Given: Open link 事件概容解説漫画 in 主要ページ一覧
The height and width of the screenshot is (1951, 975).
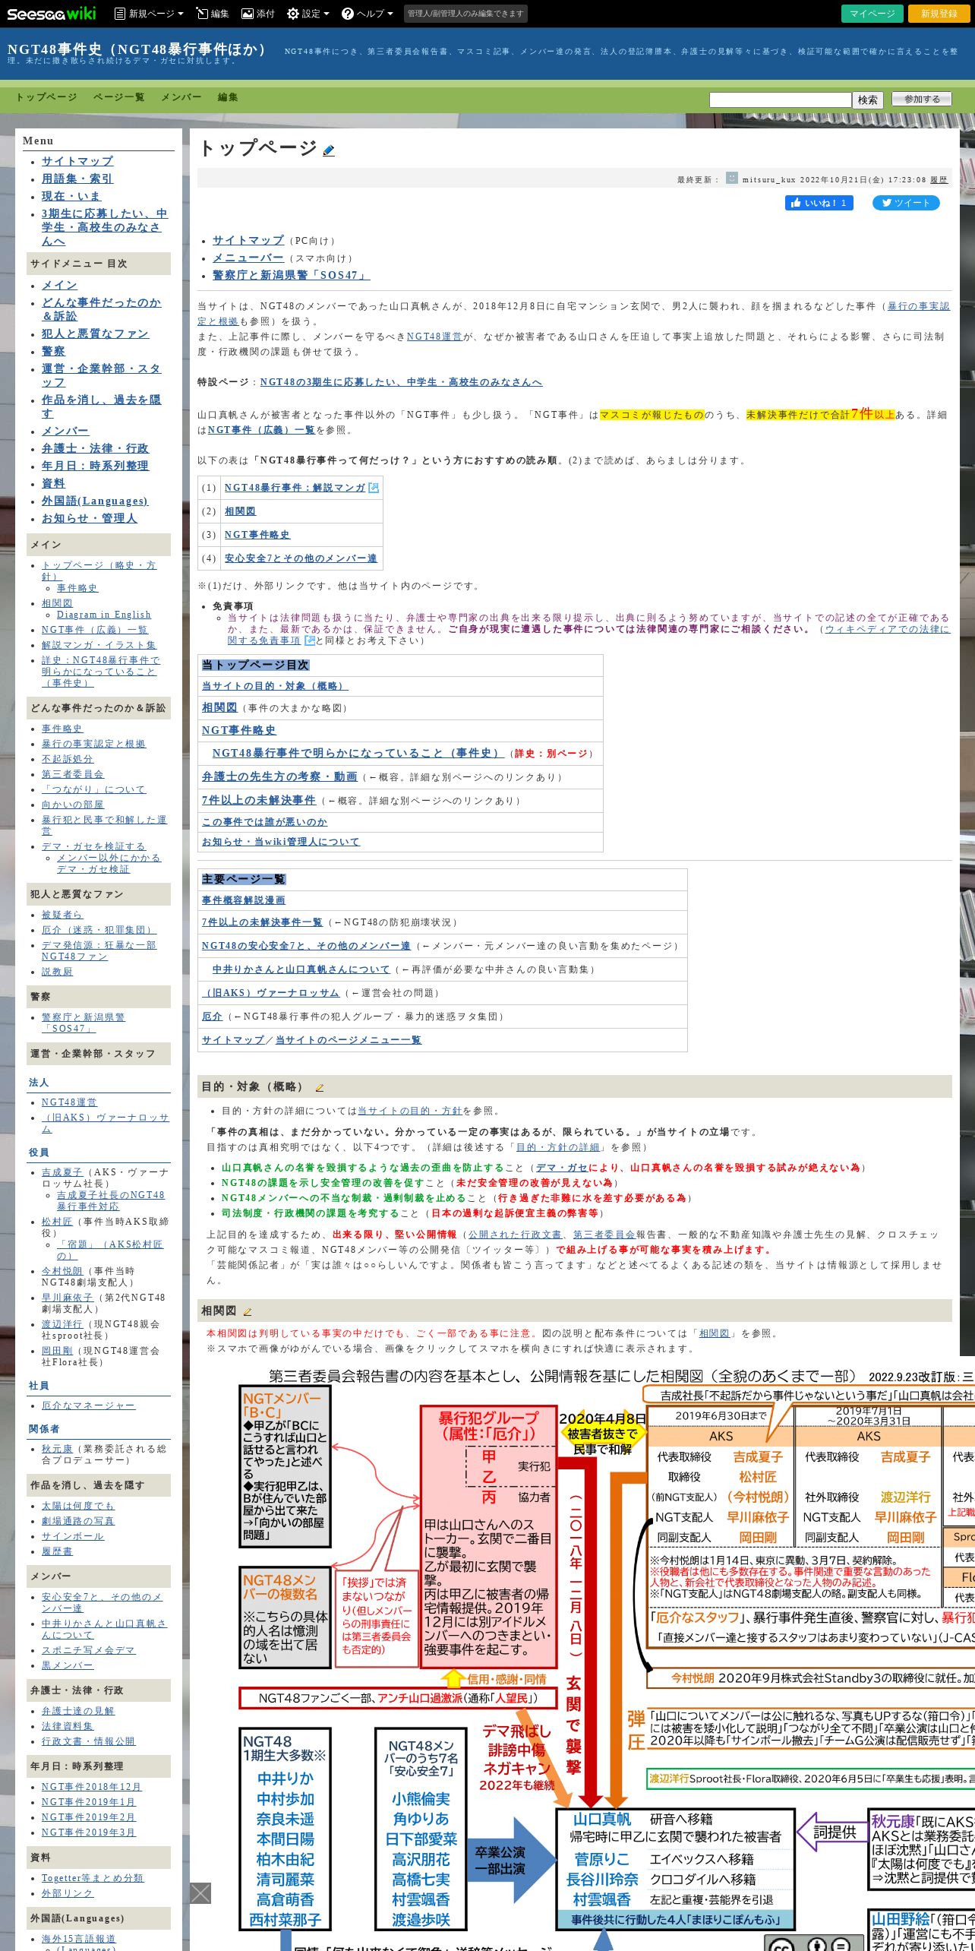Looking at the screenshot, I should tap(244, 900).
